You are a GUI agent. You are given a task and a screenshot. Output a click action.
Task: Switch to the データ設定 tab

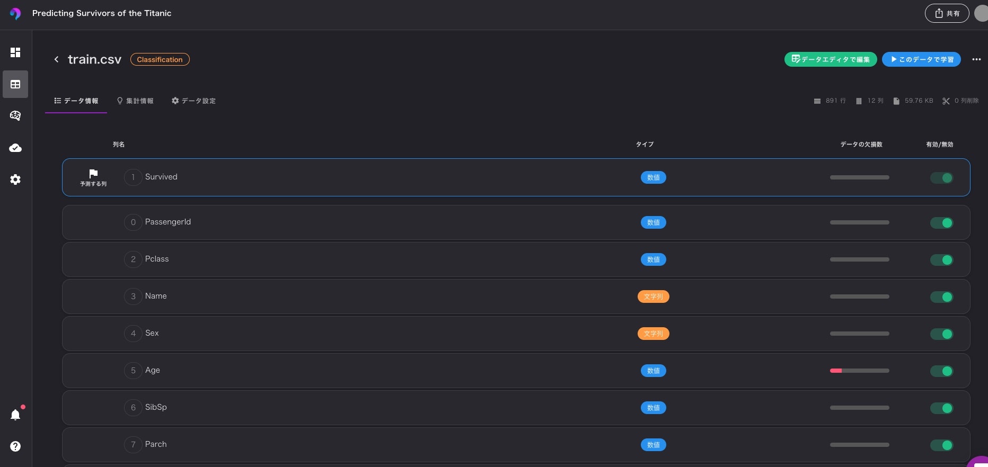click(193, 101)
